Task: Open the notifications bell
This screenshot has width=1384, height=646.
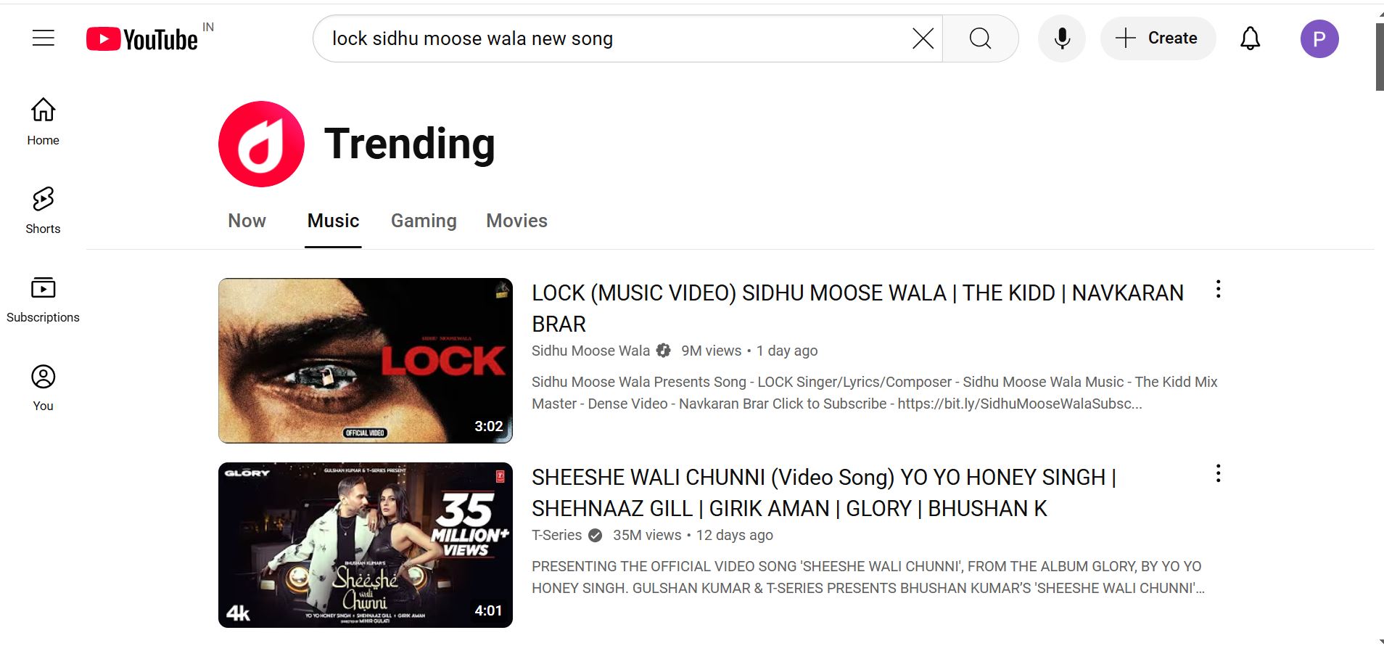Action: (x=1250, y=38)
